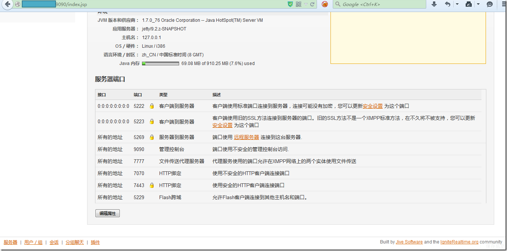The image size is (507, 251).
Task: Click hostname value 127.0.0.1
Action: (151, 38)
